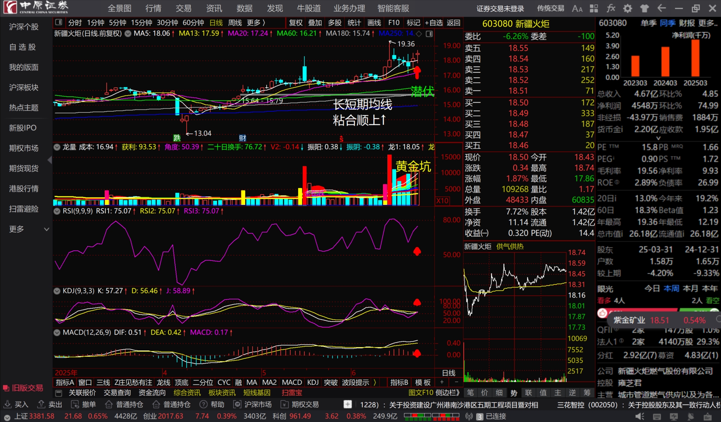Screen dimensions: 721x422
Task: Click the minus button to remove indicator pane
Action: click(x=456, y=382)
